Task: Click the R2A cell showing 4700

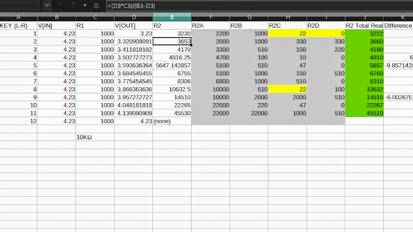Action: tap(210, 57)
